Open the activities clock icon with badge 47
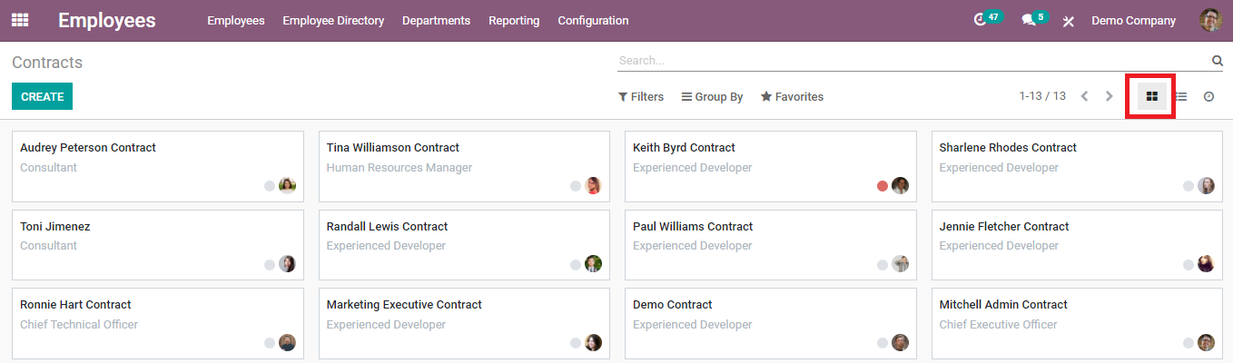Viewport: 1233px width, 363px height. click(980, 20)
